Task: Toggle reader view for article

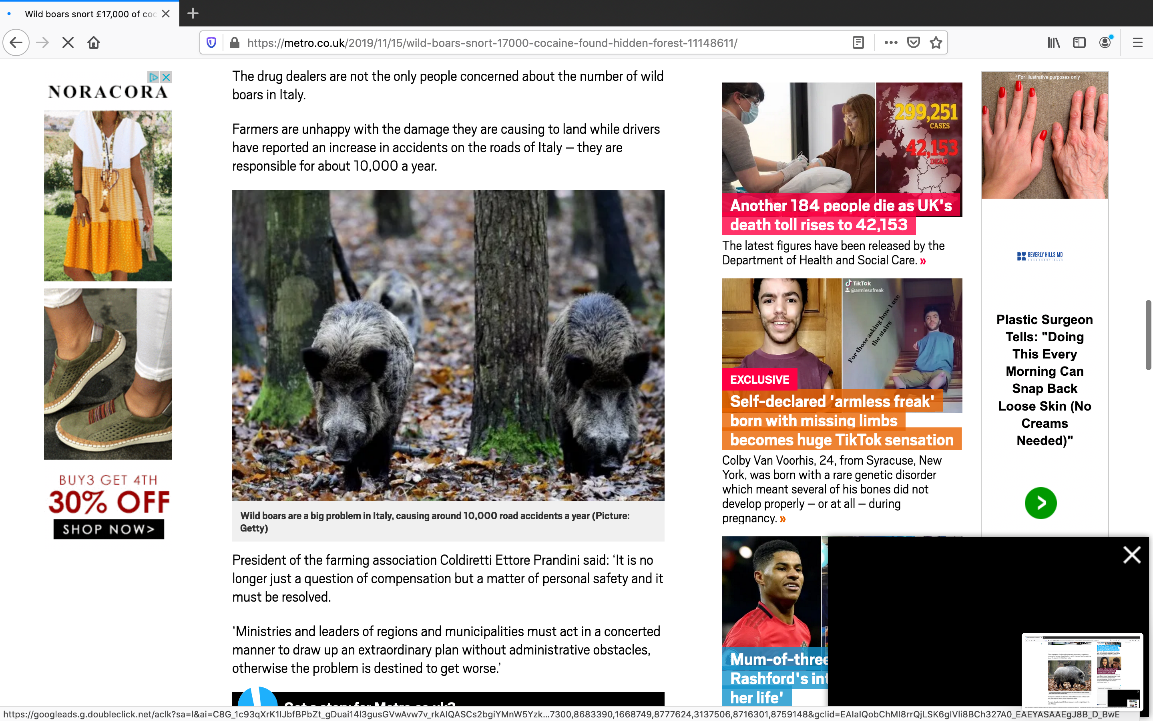Action: tap(858, 43)
